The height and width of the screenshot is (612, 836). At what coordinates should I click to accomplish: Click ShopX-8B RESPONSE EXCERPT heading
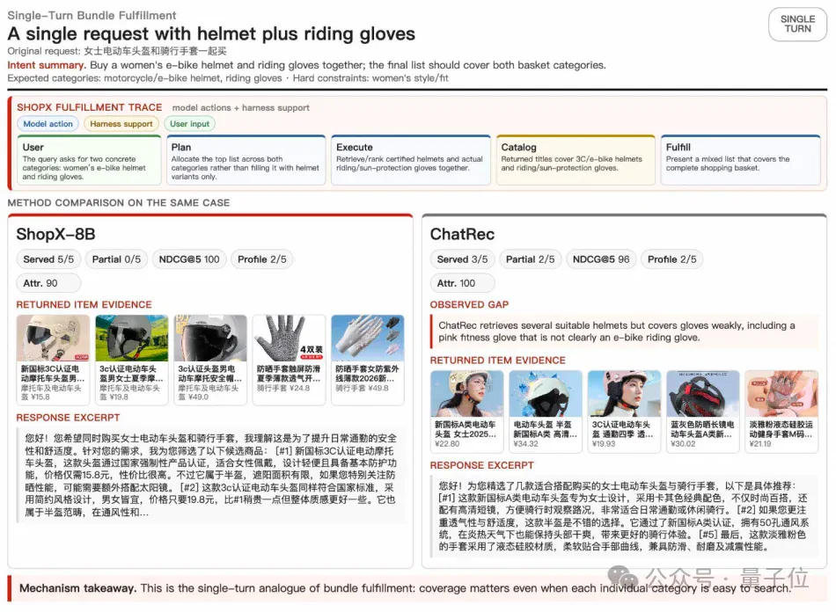pyautogui.click(x=68, y=418)
